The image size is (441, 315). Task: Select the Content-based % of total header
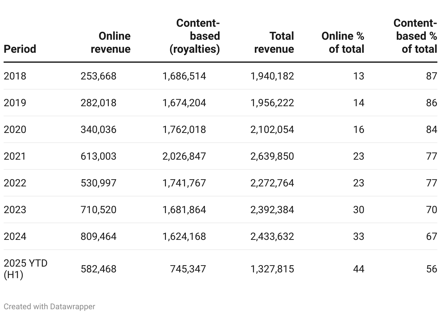pyautogui.click(x=416, y=36)
